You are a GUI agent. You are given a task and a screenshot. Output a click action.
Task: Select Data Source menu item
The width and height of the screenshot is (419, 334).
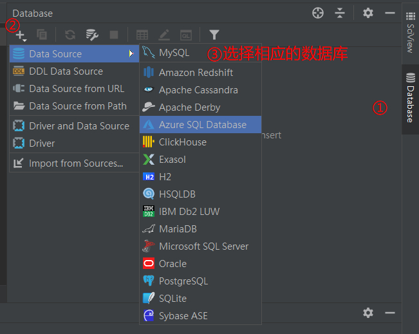coord(74,53)
